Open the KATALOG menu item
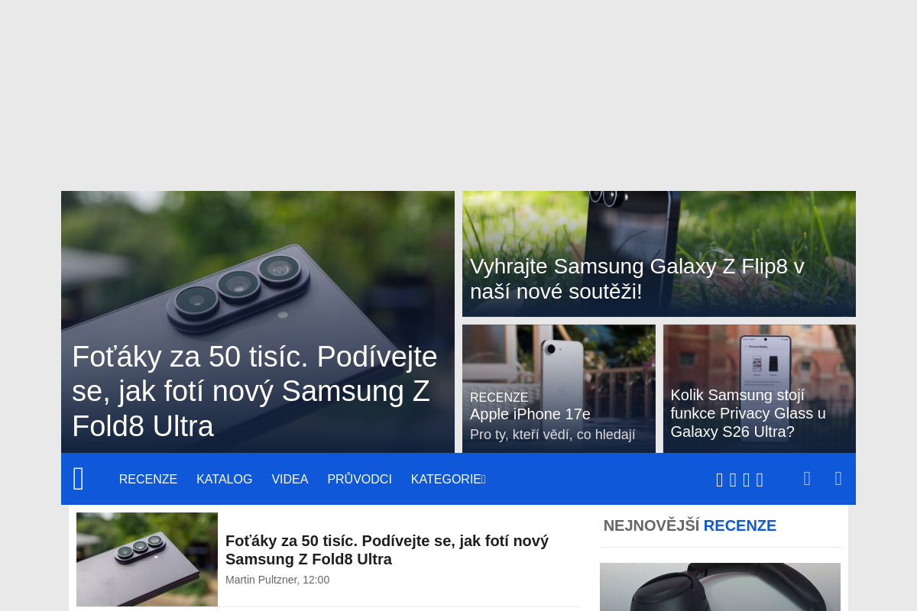Viewport: 917px width, 611px height. point(224,479)
